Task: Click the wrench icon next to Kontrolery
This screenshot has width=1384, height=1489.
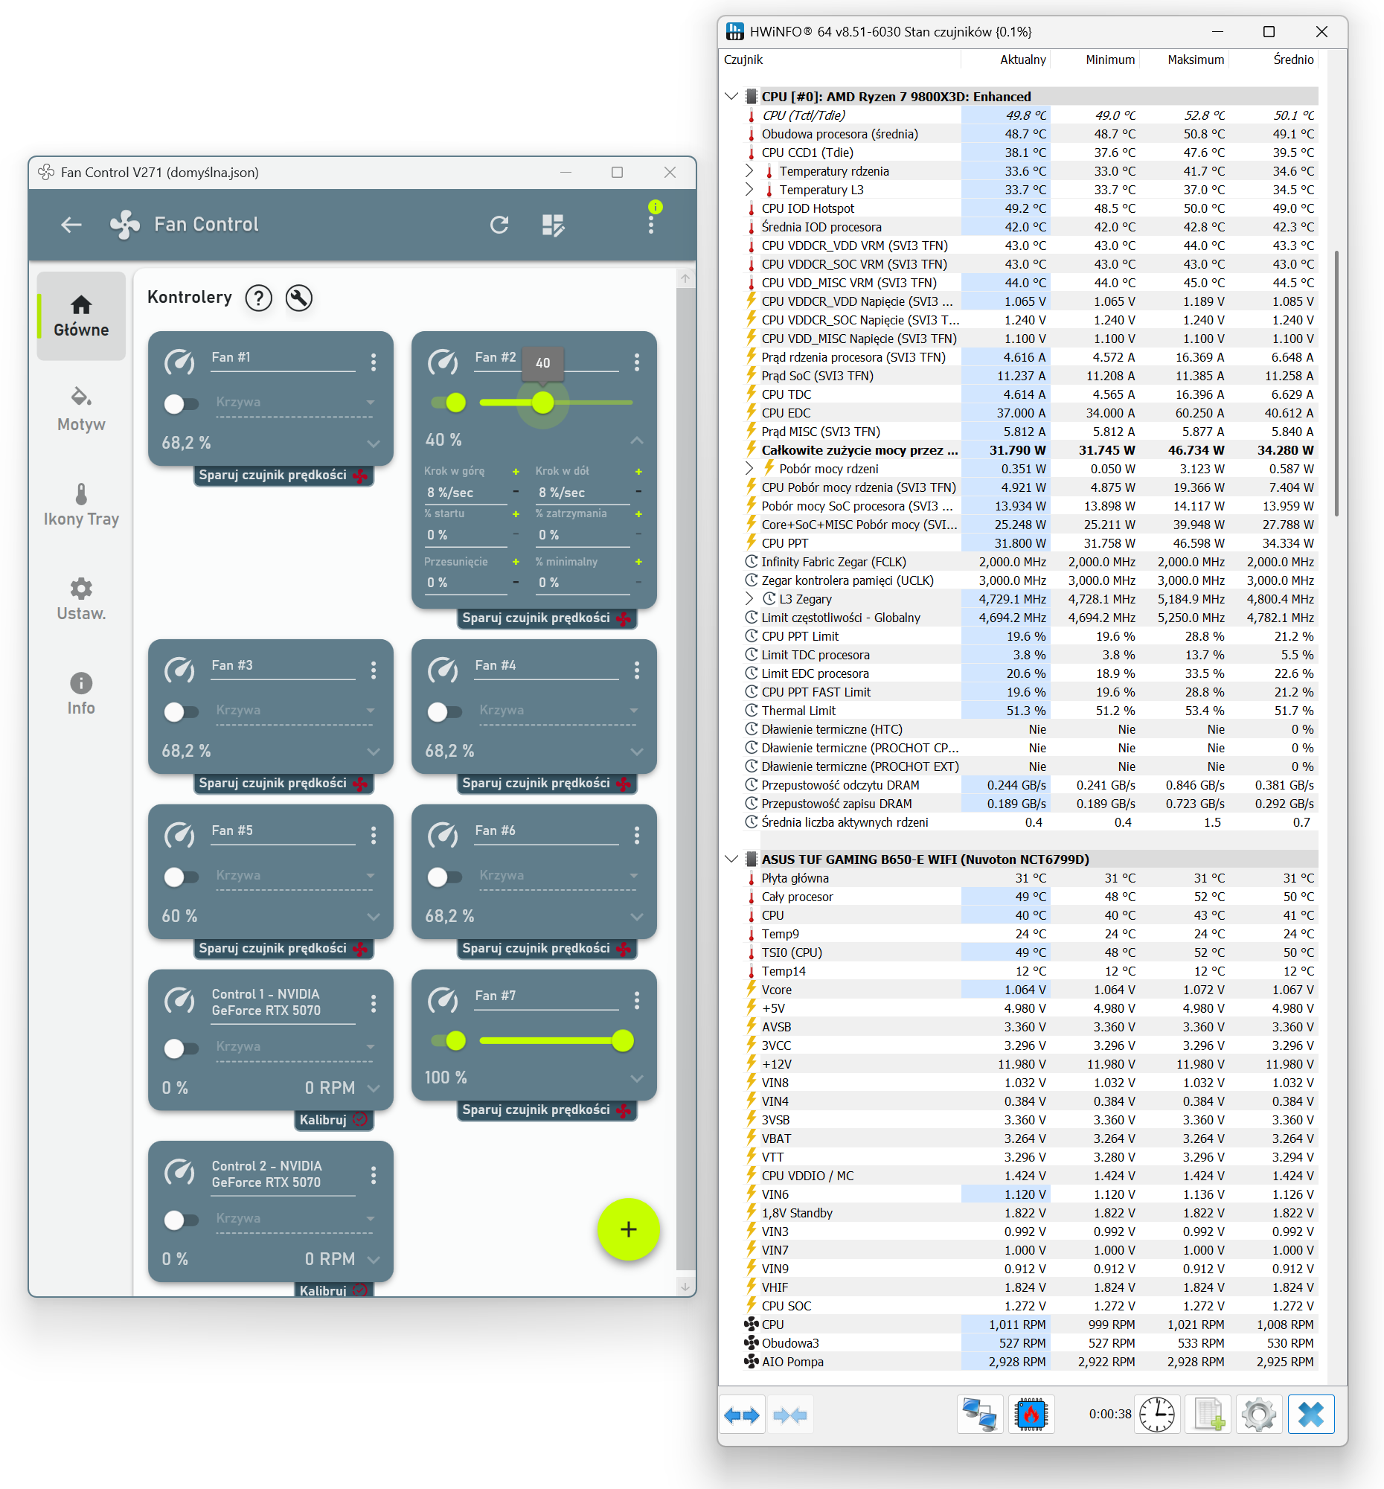Action: coord(299,298)
